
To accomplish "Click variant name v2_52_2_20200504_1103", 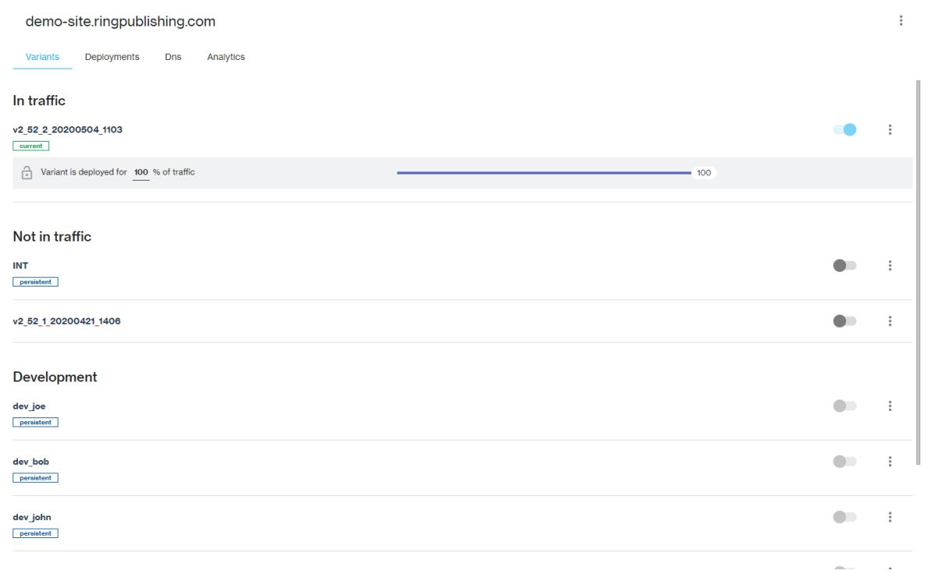I will [68, 130].
